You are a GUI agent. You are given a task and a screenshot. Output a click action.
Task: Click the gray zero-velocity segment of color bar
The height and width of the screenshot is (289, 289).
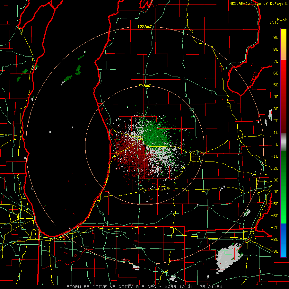[x=284, y=142]
